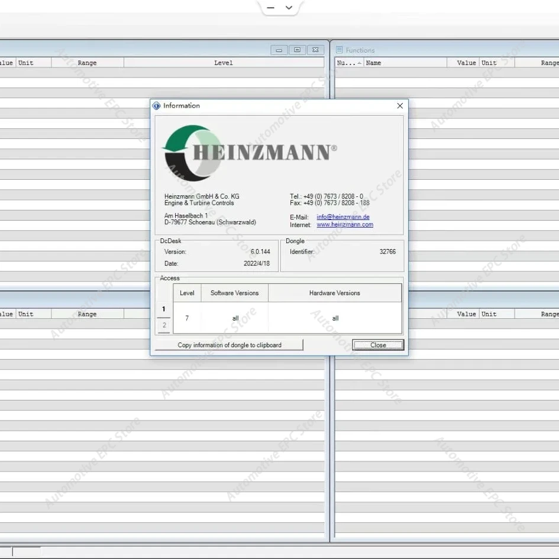
Task: Close the Information dialog with the X icon
Action: pyautogui.click(x=400, y=105)
